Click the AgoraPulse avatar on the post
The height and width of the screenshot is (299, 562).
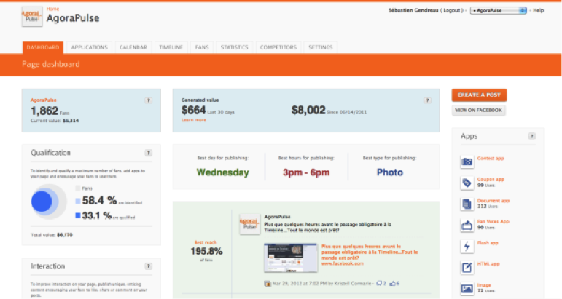(250, 224)
